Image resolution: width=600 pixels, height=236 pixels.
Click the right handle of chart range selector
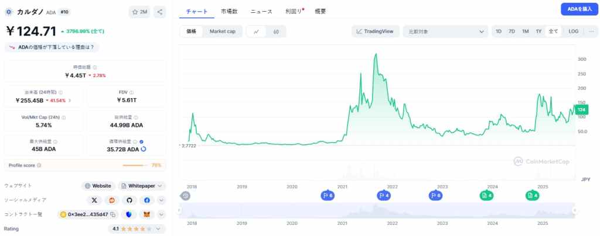click(x=574, y=210)
